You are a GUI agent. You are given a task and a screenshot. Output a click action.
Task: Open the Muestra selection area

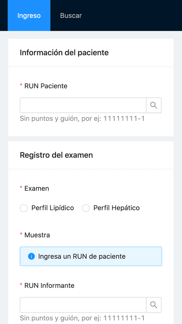[x=91, y=256]
